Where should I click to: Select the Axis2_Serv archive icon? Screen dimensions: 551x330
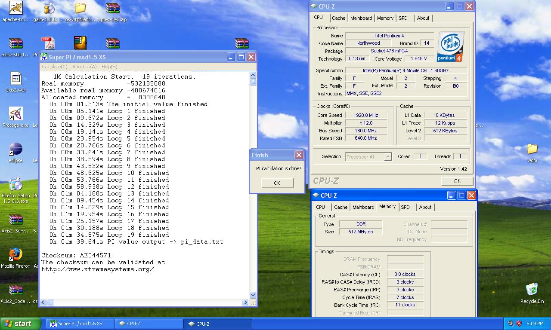16,220
